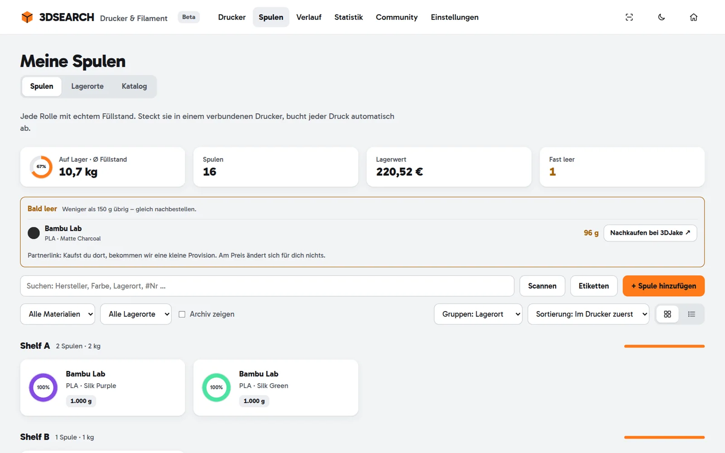The height and width of the screenshot is (453, 725).
Task: Open the Statistik nav item
Action: point(348,17)
